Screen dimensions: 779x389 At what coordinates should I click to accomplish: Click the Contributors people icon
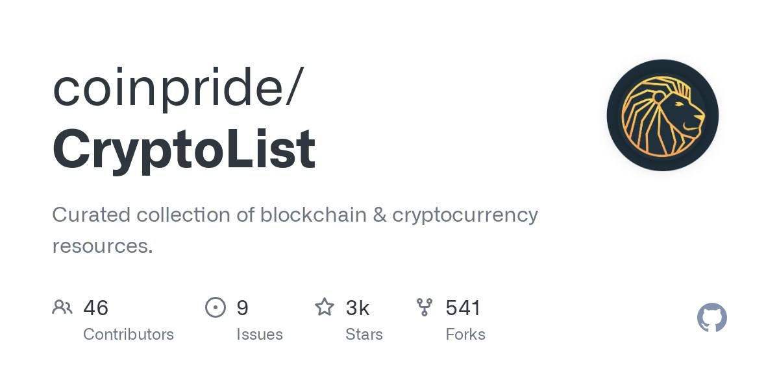tap(62, 307)
